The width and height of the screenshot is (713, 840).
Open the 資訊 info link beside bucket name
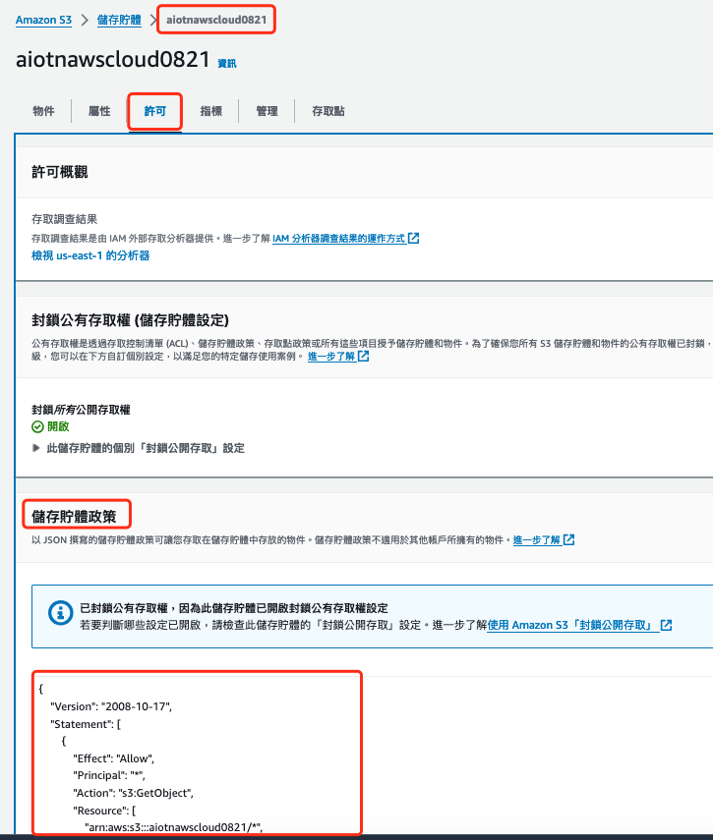[x=227, y=63]
